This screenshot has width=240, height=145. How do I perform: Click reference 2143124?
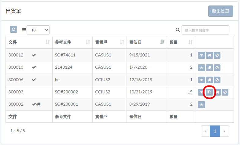64,67
